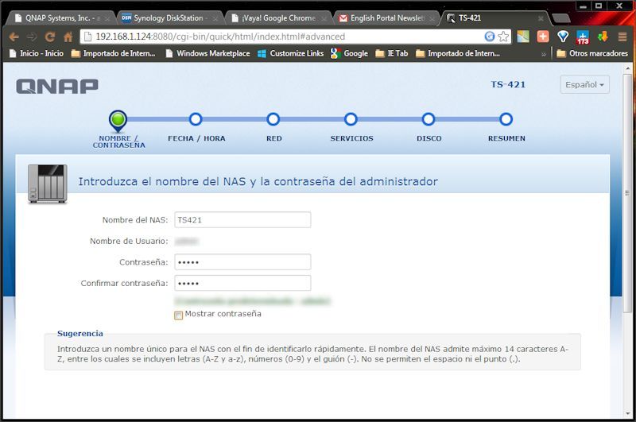Click the Contraseña password field
This screenshot has height=422, width=636.
(242, 262)
